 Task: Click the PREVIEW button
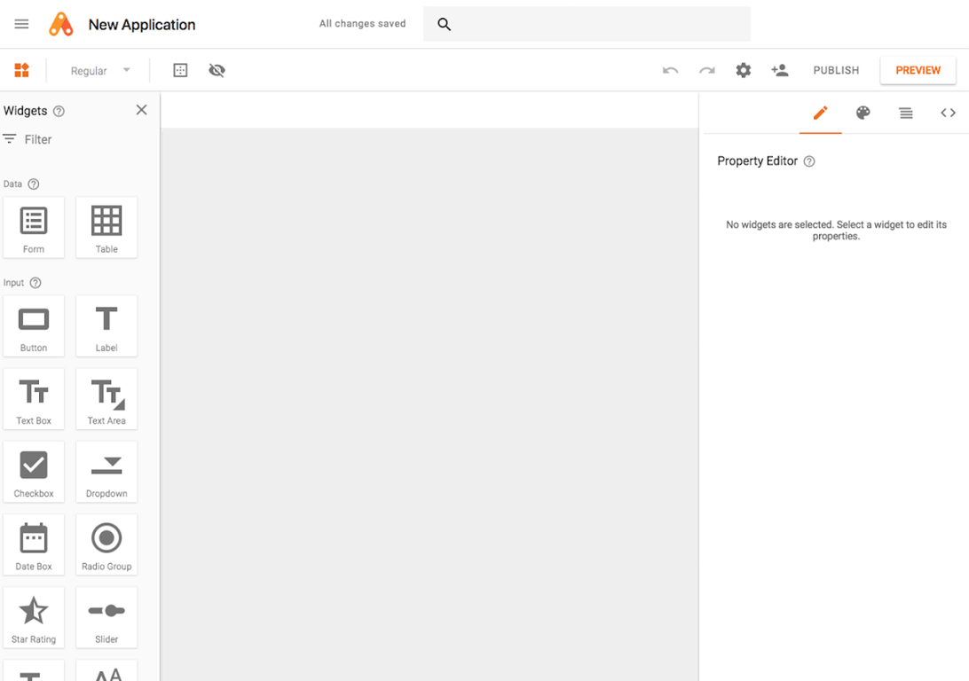point(918,70)
